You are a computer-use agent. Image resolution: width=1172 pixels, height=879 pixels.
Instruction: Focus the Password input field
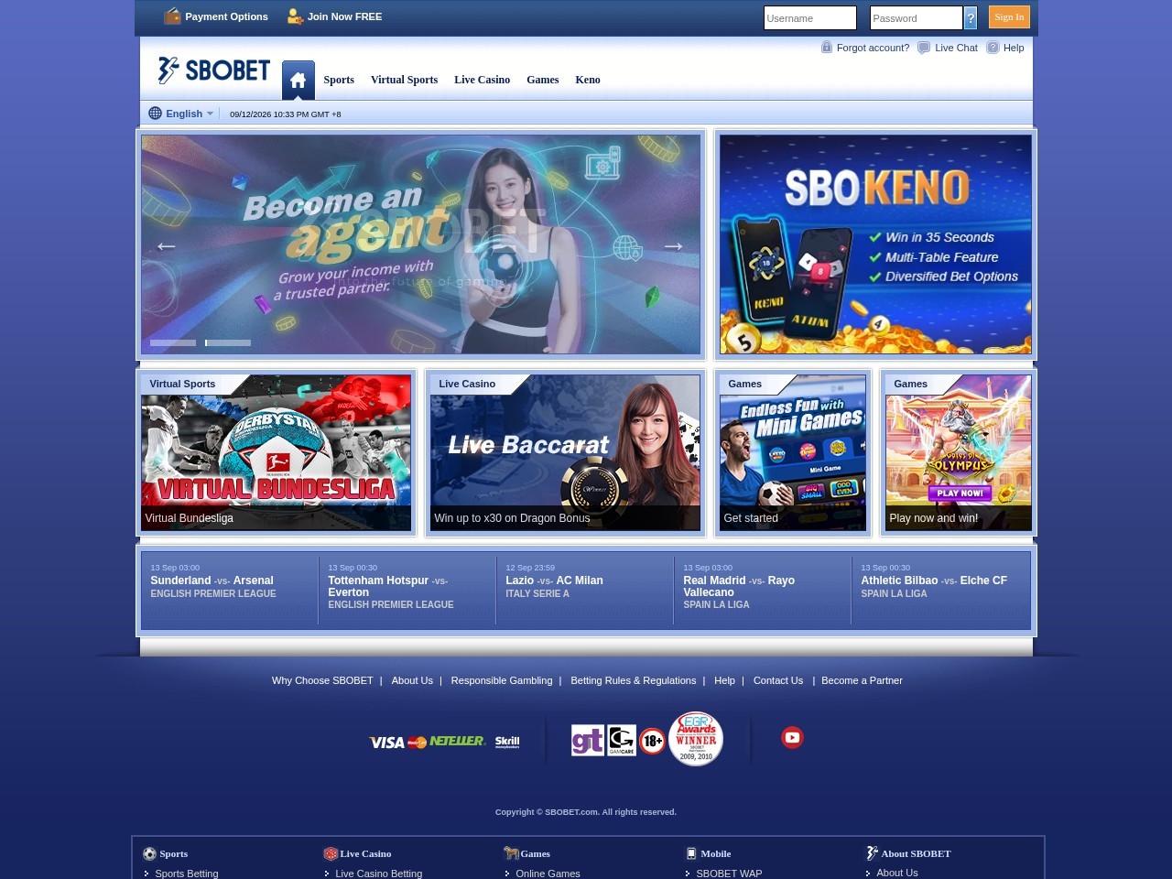pos(916,18)
